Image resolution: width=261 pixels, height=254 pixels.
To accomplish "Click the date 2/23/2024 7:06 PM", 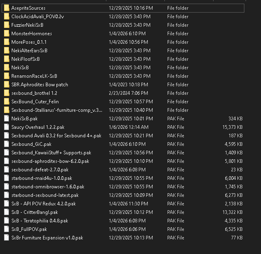I will coord(129,93).
